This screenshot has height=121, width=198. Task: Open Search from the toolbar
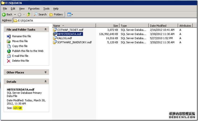[x=40, y=14]
